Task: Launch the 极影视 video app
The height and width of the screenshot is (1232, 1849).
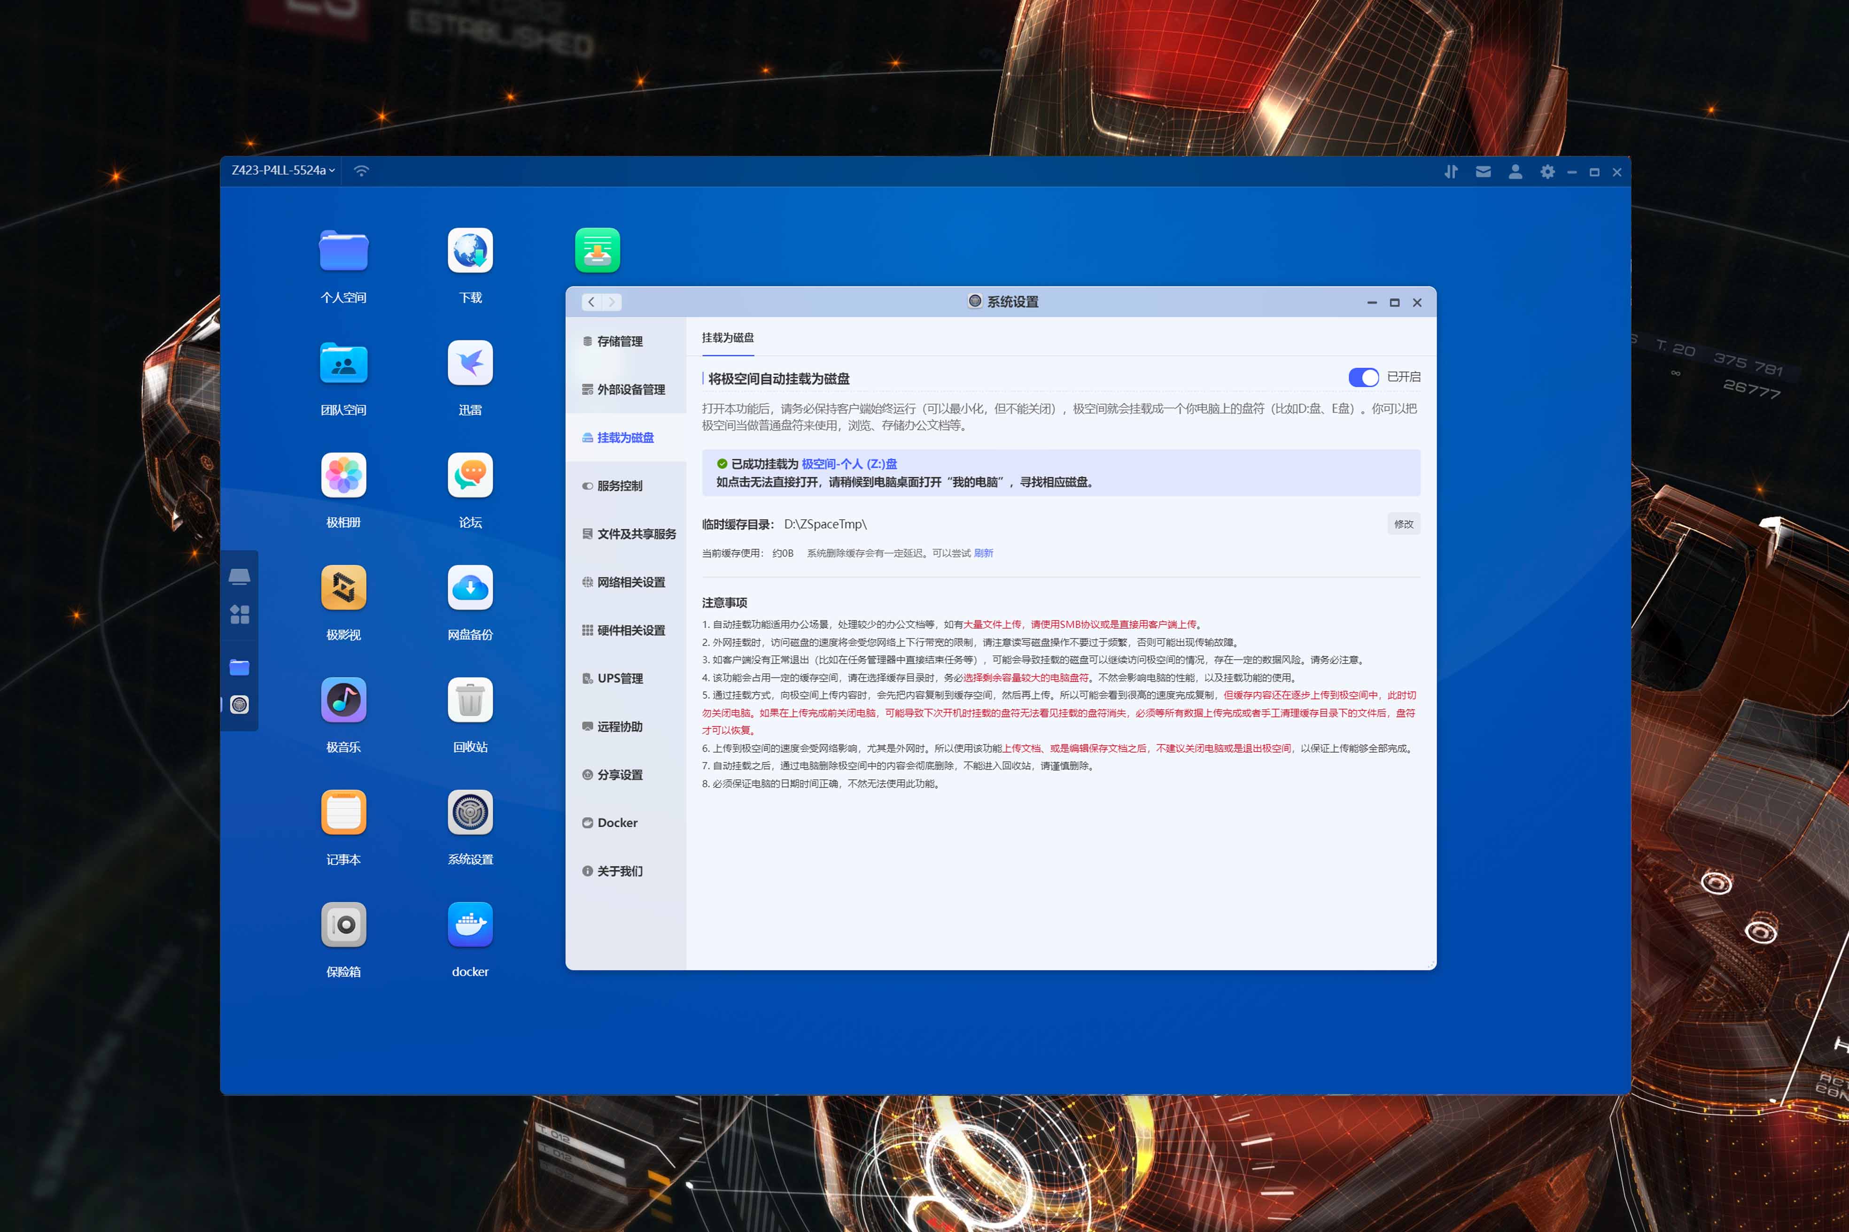Action: [343, 588]
